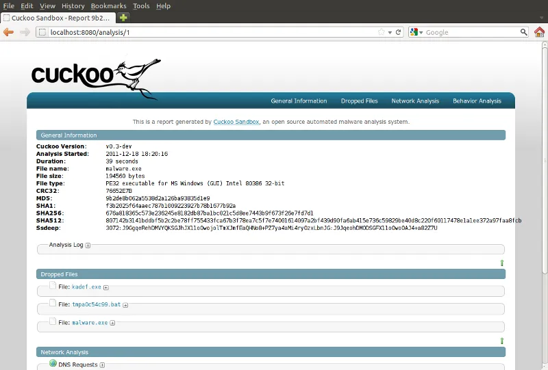The height and width of the screenshot is (370, 548).
Task: Click green up arrow below Analysis Log
Action: click(502, 263)
